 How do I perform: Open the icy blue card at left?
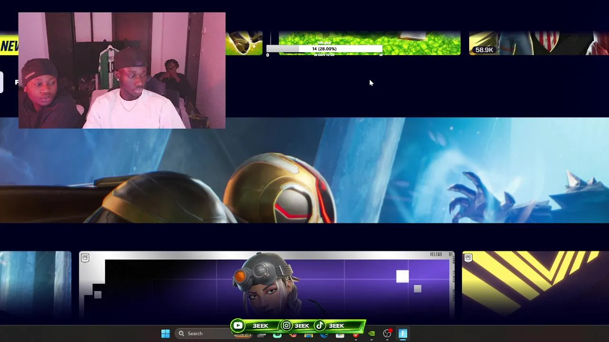36,285
